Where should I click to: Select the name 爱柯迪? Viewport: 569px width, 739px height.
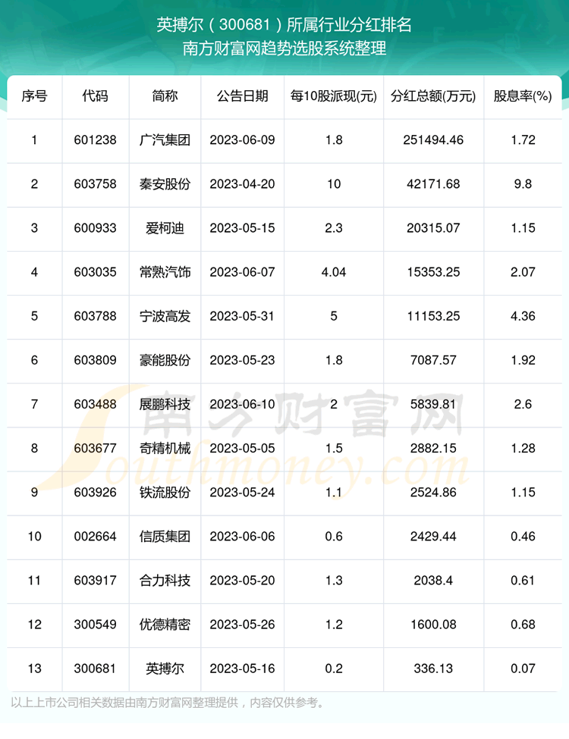pyautogui.click(x=165, y=228)
